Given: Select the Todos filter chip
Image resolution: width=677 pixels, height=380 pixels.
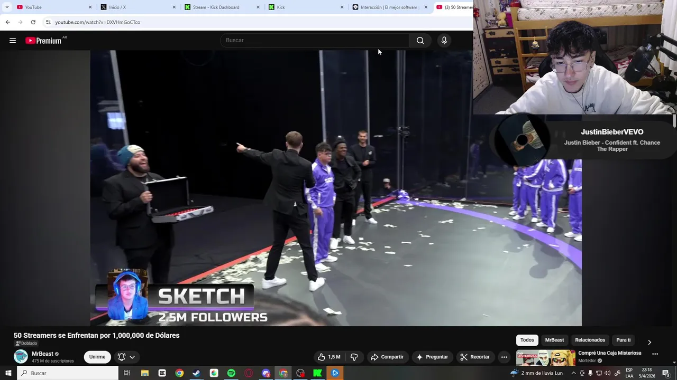Looking at the screenshot, I should [527, 340].
